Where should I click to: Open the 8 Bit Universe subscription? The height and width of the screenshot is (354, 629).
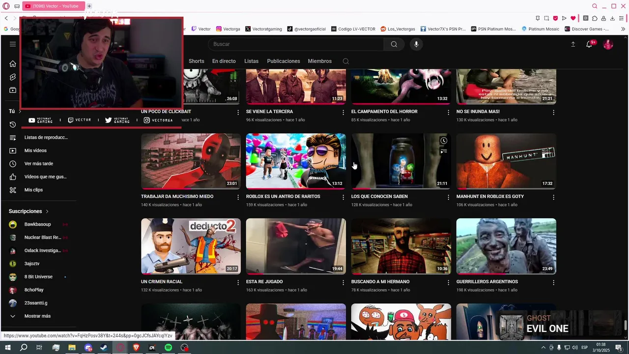coord(38,277)
